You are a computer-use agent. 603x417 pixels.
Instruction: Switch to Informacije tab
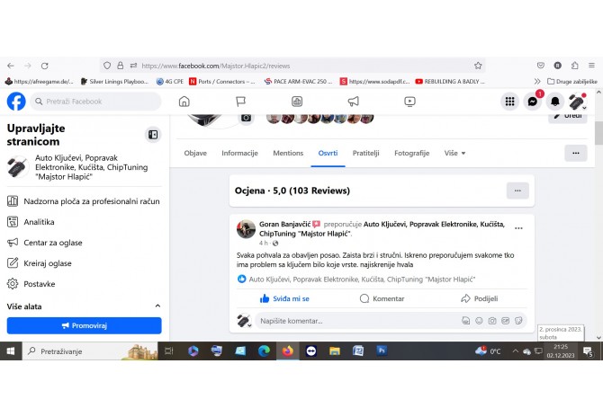click(x=239, y=153)
